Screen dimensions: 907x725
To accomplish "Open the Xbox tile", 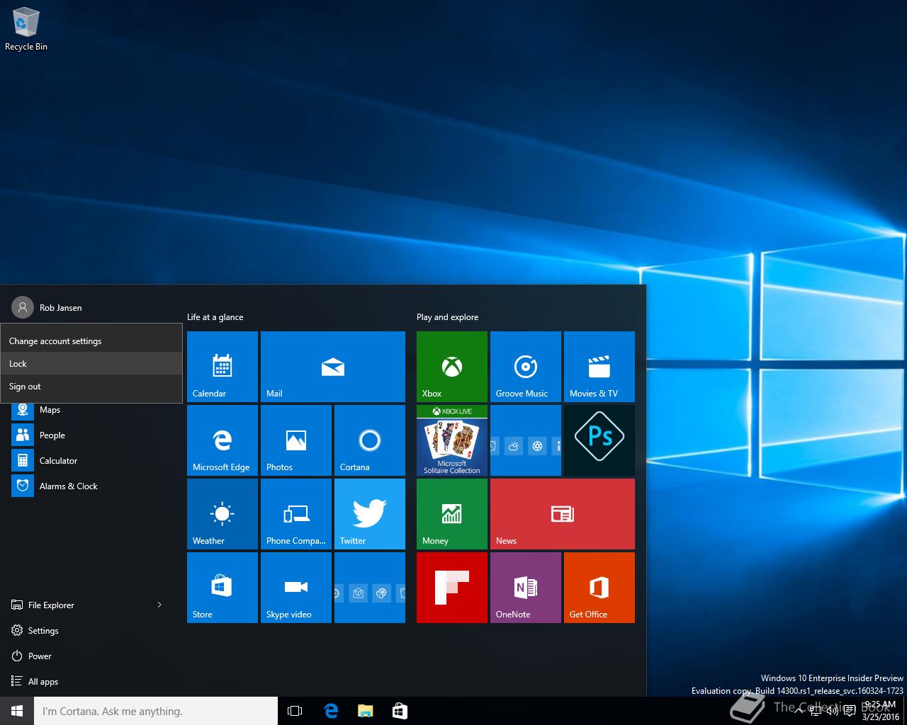I will pos(452,367).
